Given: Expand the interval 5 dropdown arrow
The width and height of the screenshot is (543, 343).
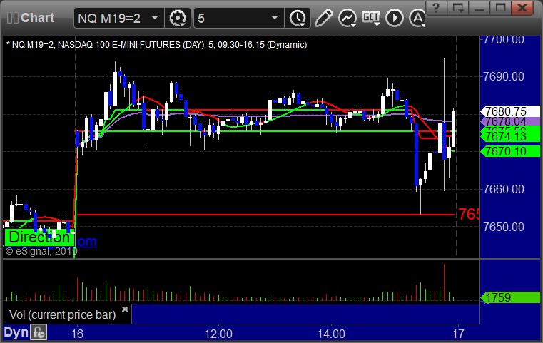Looking at the screenshot, I should [275, 18].
